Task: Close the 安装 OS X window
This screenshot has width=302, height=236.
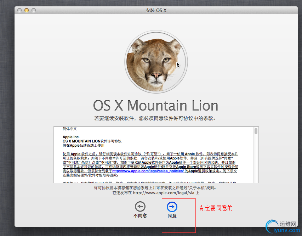Action: [x=19, y=10]
